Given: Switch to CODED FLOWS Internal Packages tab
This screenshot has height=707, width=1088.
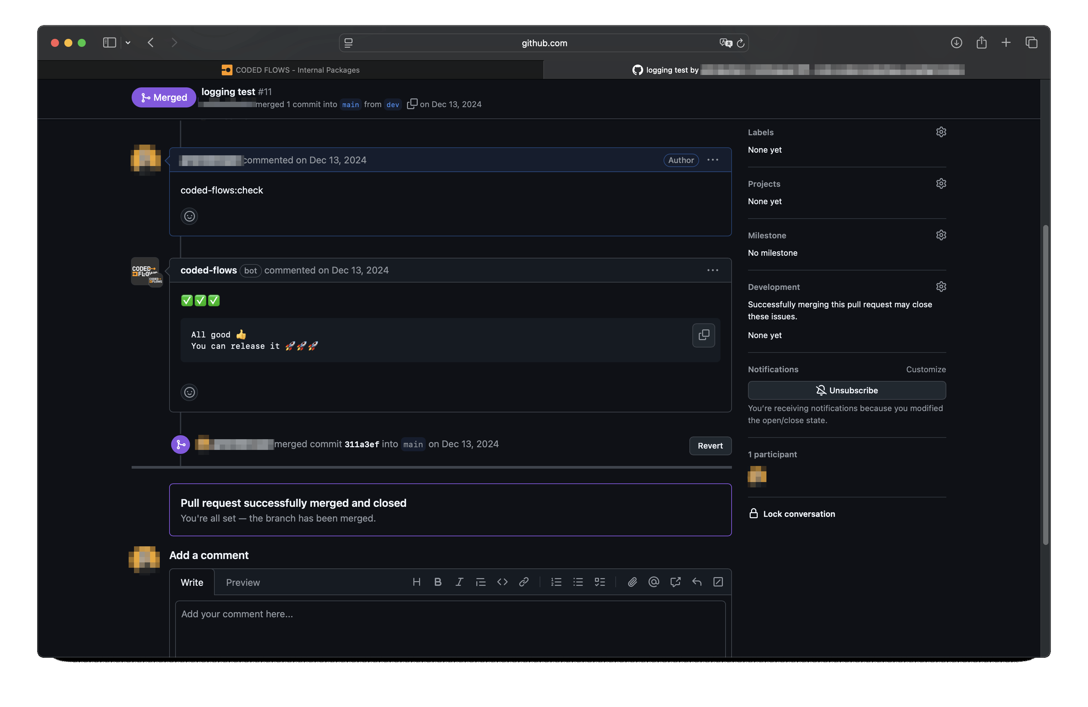Looking at the screenshot, I should (291, 70).
